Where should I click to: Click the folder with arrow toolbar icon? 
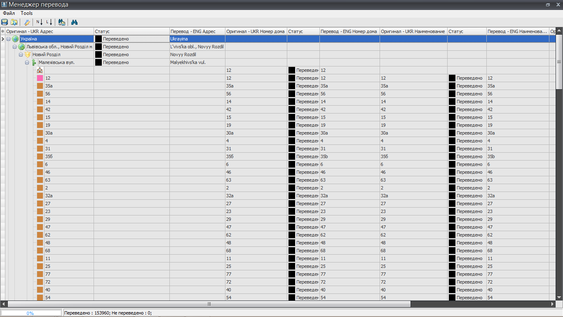(x=14, y=22)
